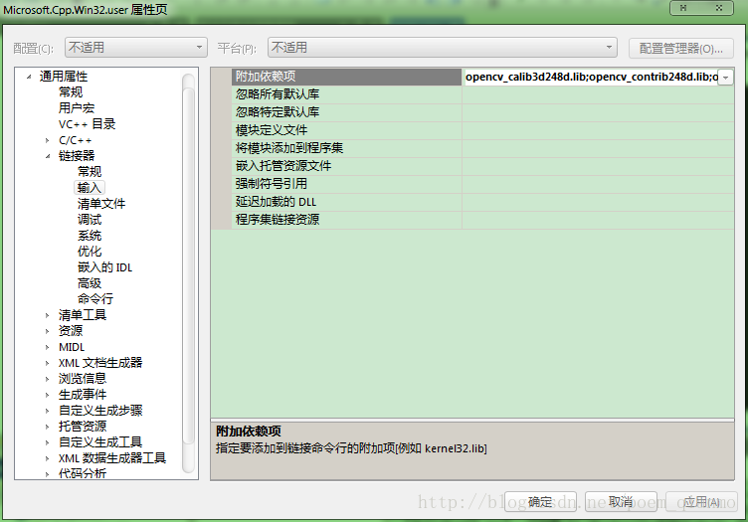Collapse the 链接器 tree node

pos(47,156)
